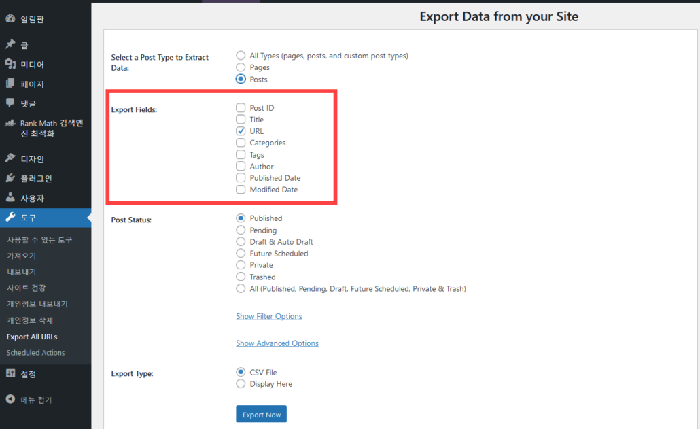
Task: Click the speech bubble icon beside 댓글
Action: tap(10, 103)
